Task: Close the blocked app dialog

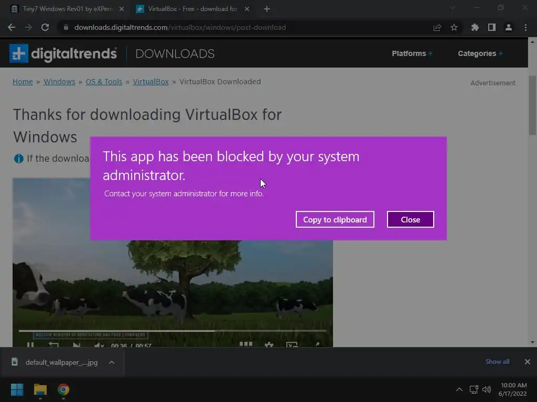Action: 410,219
